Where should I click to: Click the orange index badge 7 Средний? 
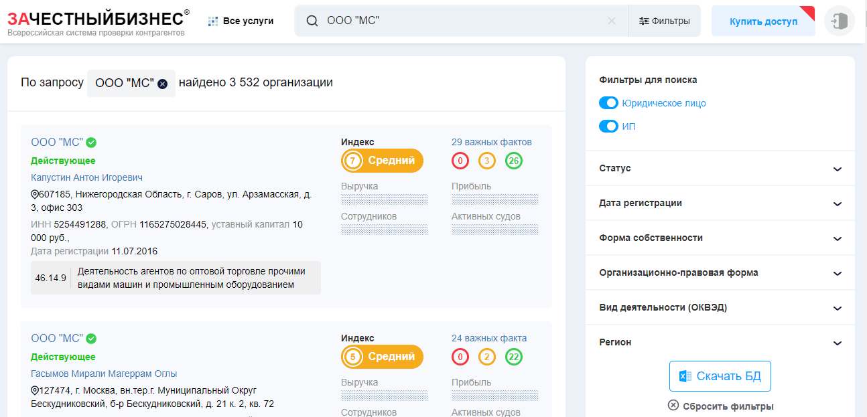[x=382, y=161]
